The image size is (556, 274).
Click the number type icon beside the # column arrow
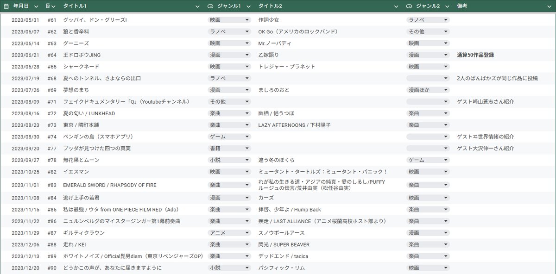48,6
